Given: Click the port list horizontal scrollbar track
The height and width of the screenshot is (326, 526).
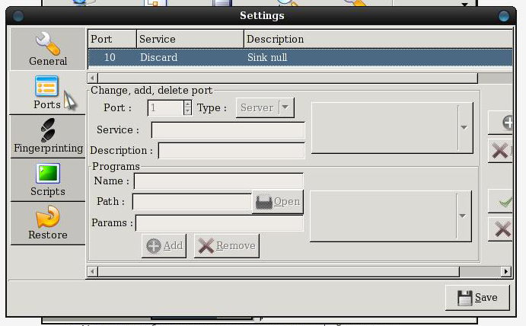Looking at the screenshot, I should coord(495,78).
